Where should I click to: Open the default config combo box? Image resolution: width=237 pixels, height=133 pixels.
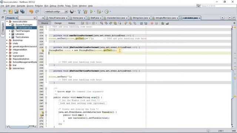(56, 11)
